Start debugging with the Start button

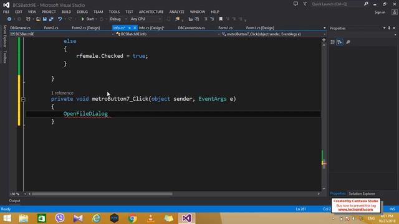point(87,19)
